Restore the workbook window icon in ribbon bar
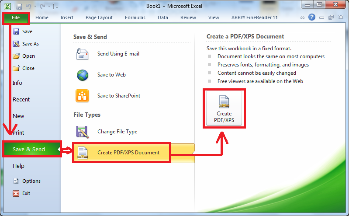This screenshot has width=349, height=216. [331, 17]
